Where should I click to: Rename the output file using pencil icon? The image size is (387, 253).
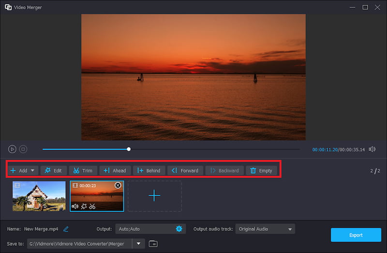(x=66, y=229)
